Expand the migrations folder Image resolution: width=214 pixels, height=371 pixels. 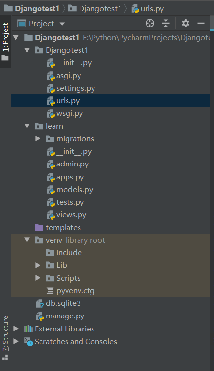click(x=38, y=138)
